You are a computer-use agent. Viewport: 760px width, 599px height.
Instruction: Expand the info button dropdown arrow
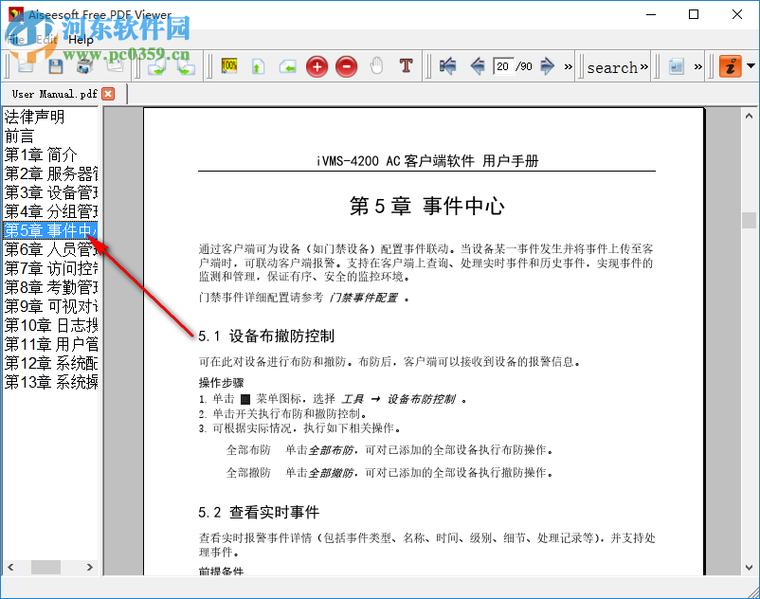click(x=750, y=66)
